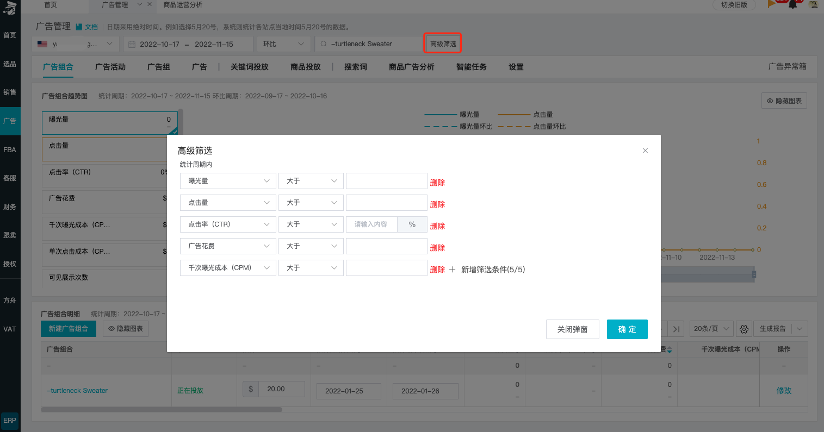Click the 修改 link for turtleneck Sweater
The width and height of the screenshot is (824, 432).
[x=784, y=391]
